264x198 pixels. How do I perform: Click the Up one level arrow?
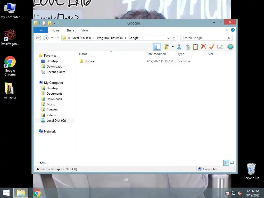(58, 38)
